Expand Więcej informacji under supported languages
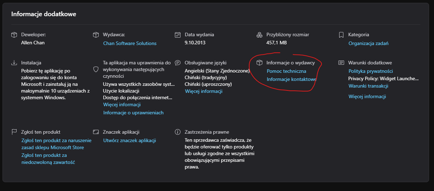 click(203, 91)
